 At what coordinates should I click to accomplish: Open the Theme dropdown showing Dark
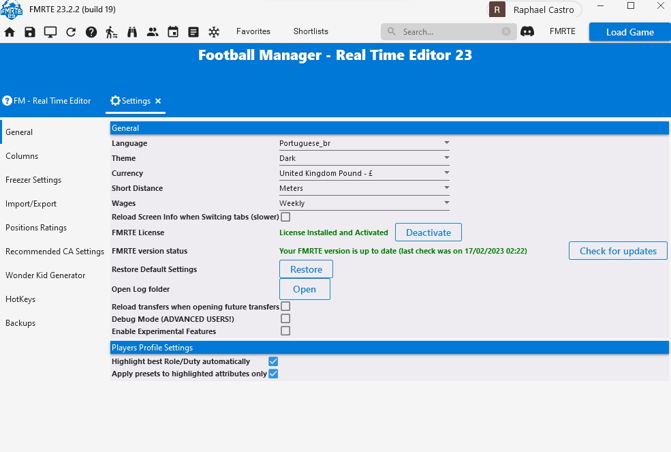(364, 158)
